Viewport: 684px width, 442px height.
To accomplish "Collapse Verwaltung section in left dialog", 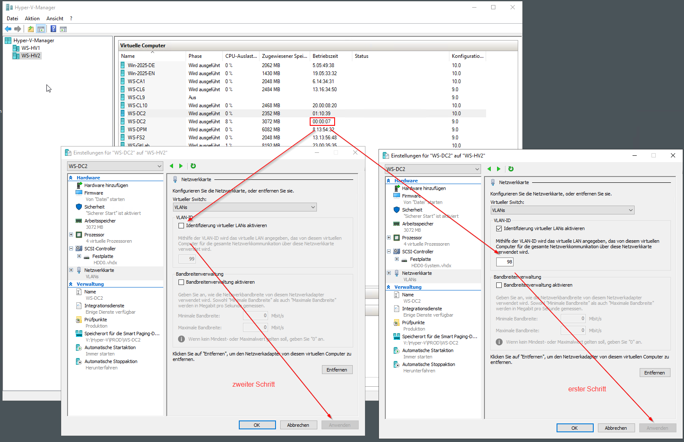I will [x=71, y=284].
